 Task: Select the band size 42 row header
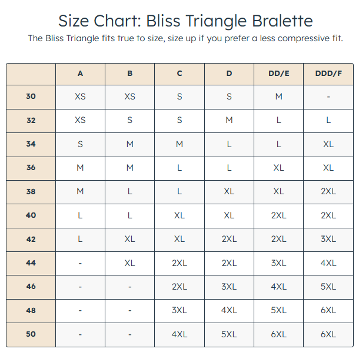click(31, 239)
